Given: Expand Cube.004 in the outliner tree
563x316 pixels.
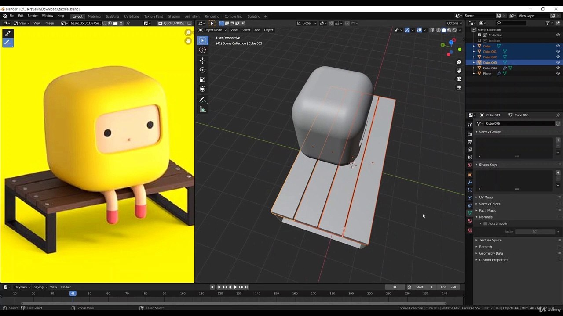Looking at the screenshot, I should point(474,68).
